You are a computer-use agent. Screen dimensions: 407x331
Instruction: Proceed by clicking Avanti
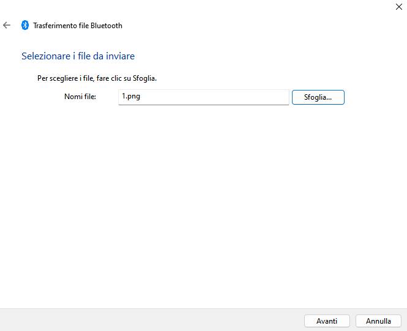pos(327,321)
